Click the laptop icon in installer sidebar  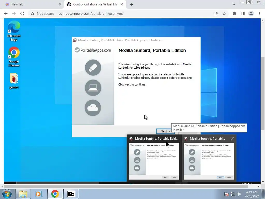tap(93, 88)
